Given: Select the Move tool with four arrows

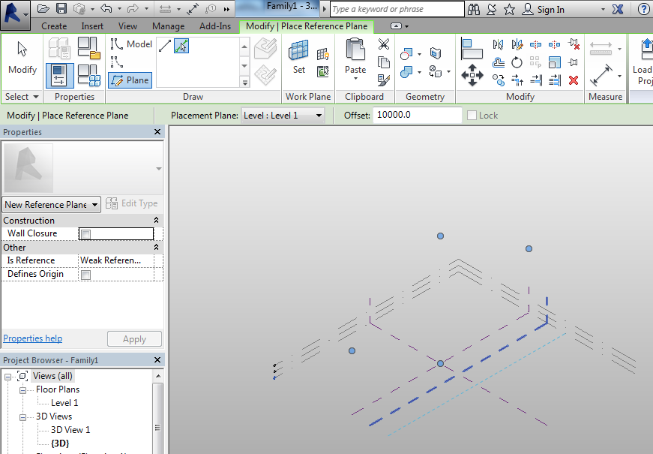Looking at the screenshot, I should coord(472,74).
